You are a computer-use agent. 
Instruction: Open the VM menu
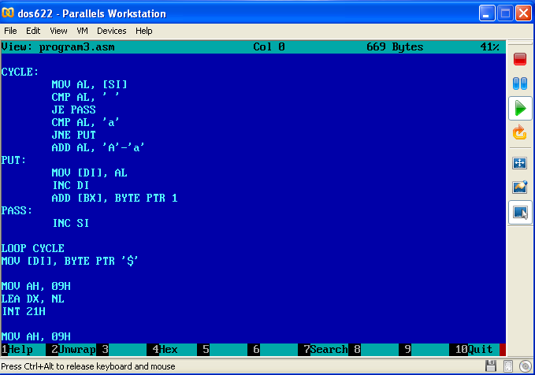[x=82, y=31]
